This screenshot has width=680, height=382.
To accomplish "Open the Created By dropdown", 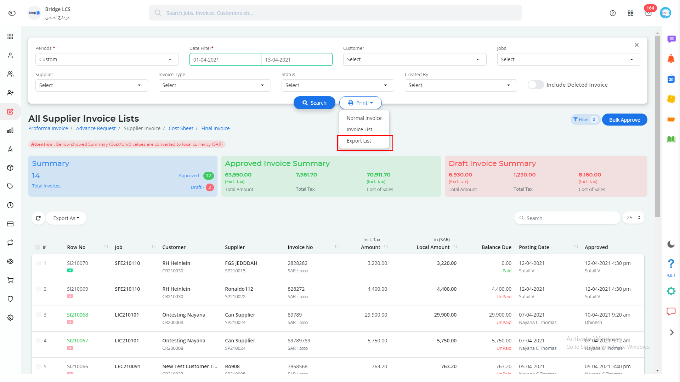I will [x=461, y=85].
